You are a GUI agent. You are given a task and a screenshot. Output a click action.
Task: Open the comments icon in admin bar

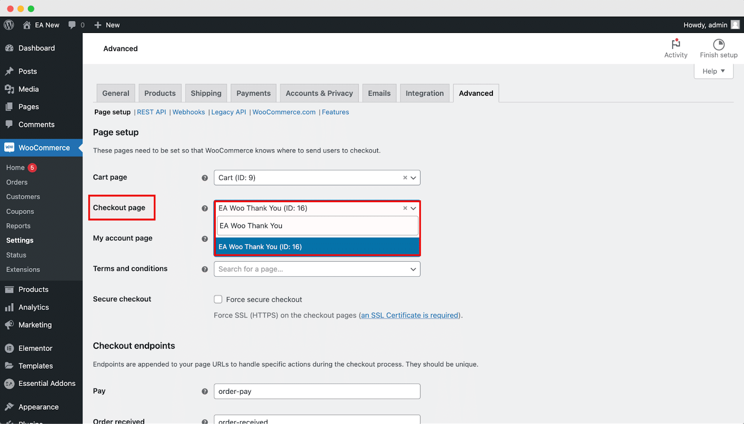click(x=73, y=25)
